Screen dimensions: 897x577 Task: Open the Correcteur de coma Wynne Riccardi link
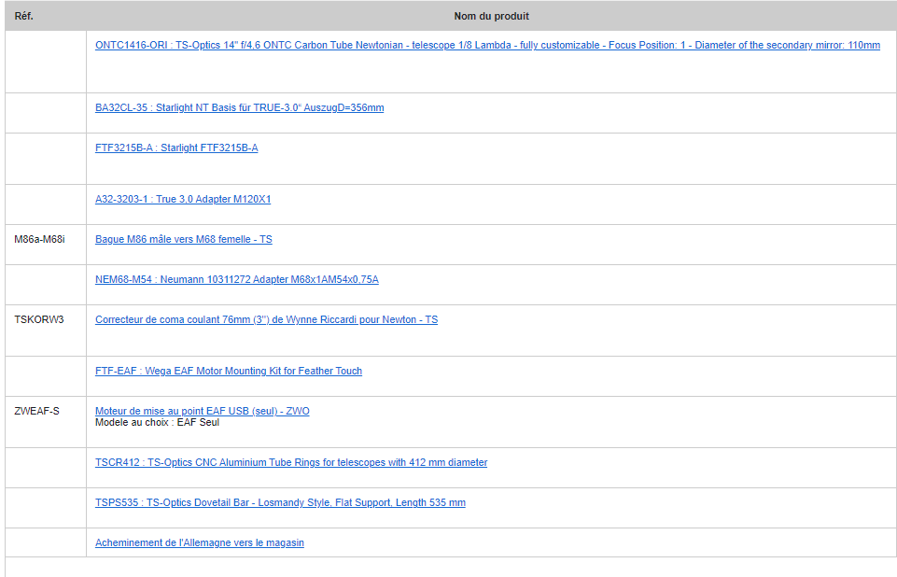(266, 319)
